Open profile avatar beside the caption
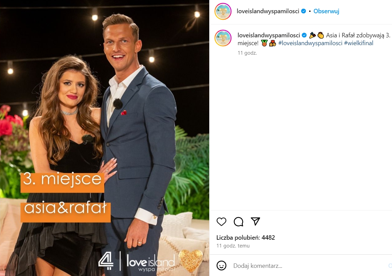Screen dimensions: 392x276 pos(223,38)
